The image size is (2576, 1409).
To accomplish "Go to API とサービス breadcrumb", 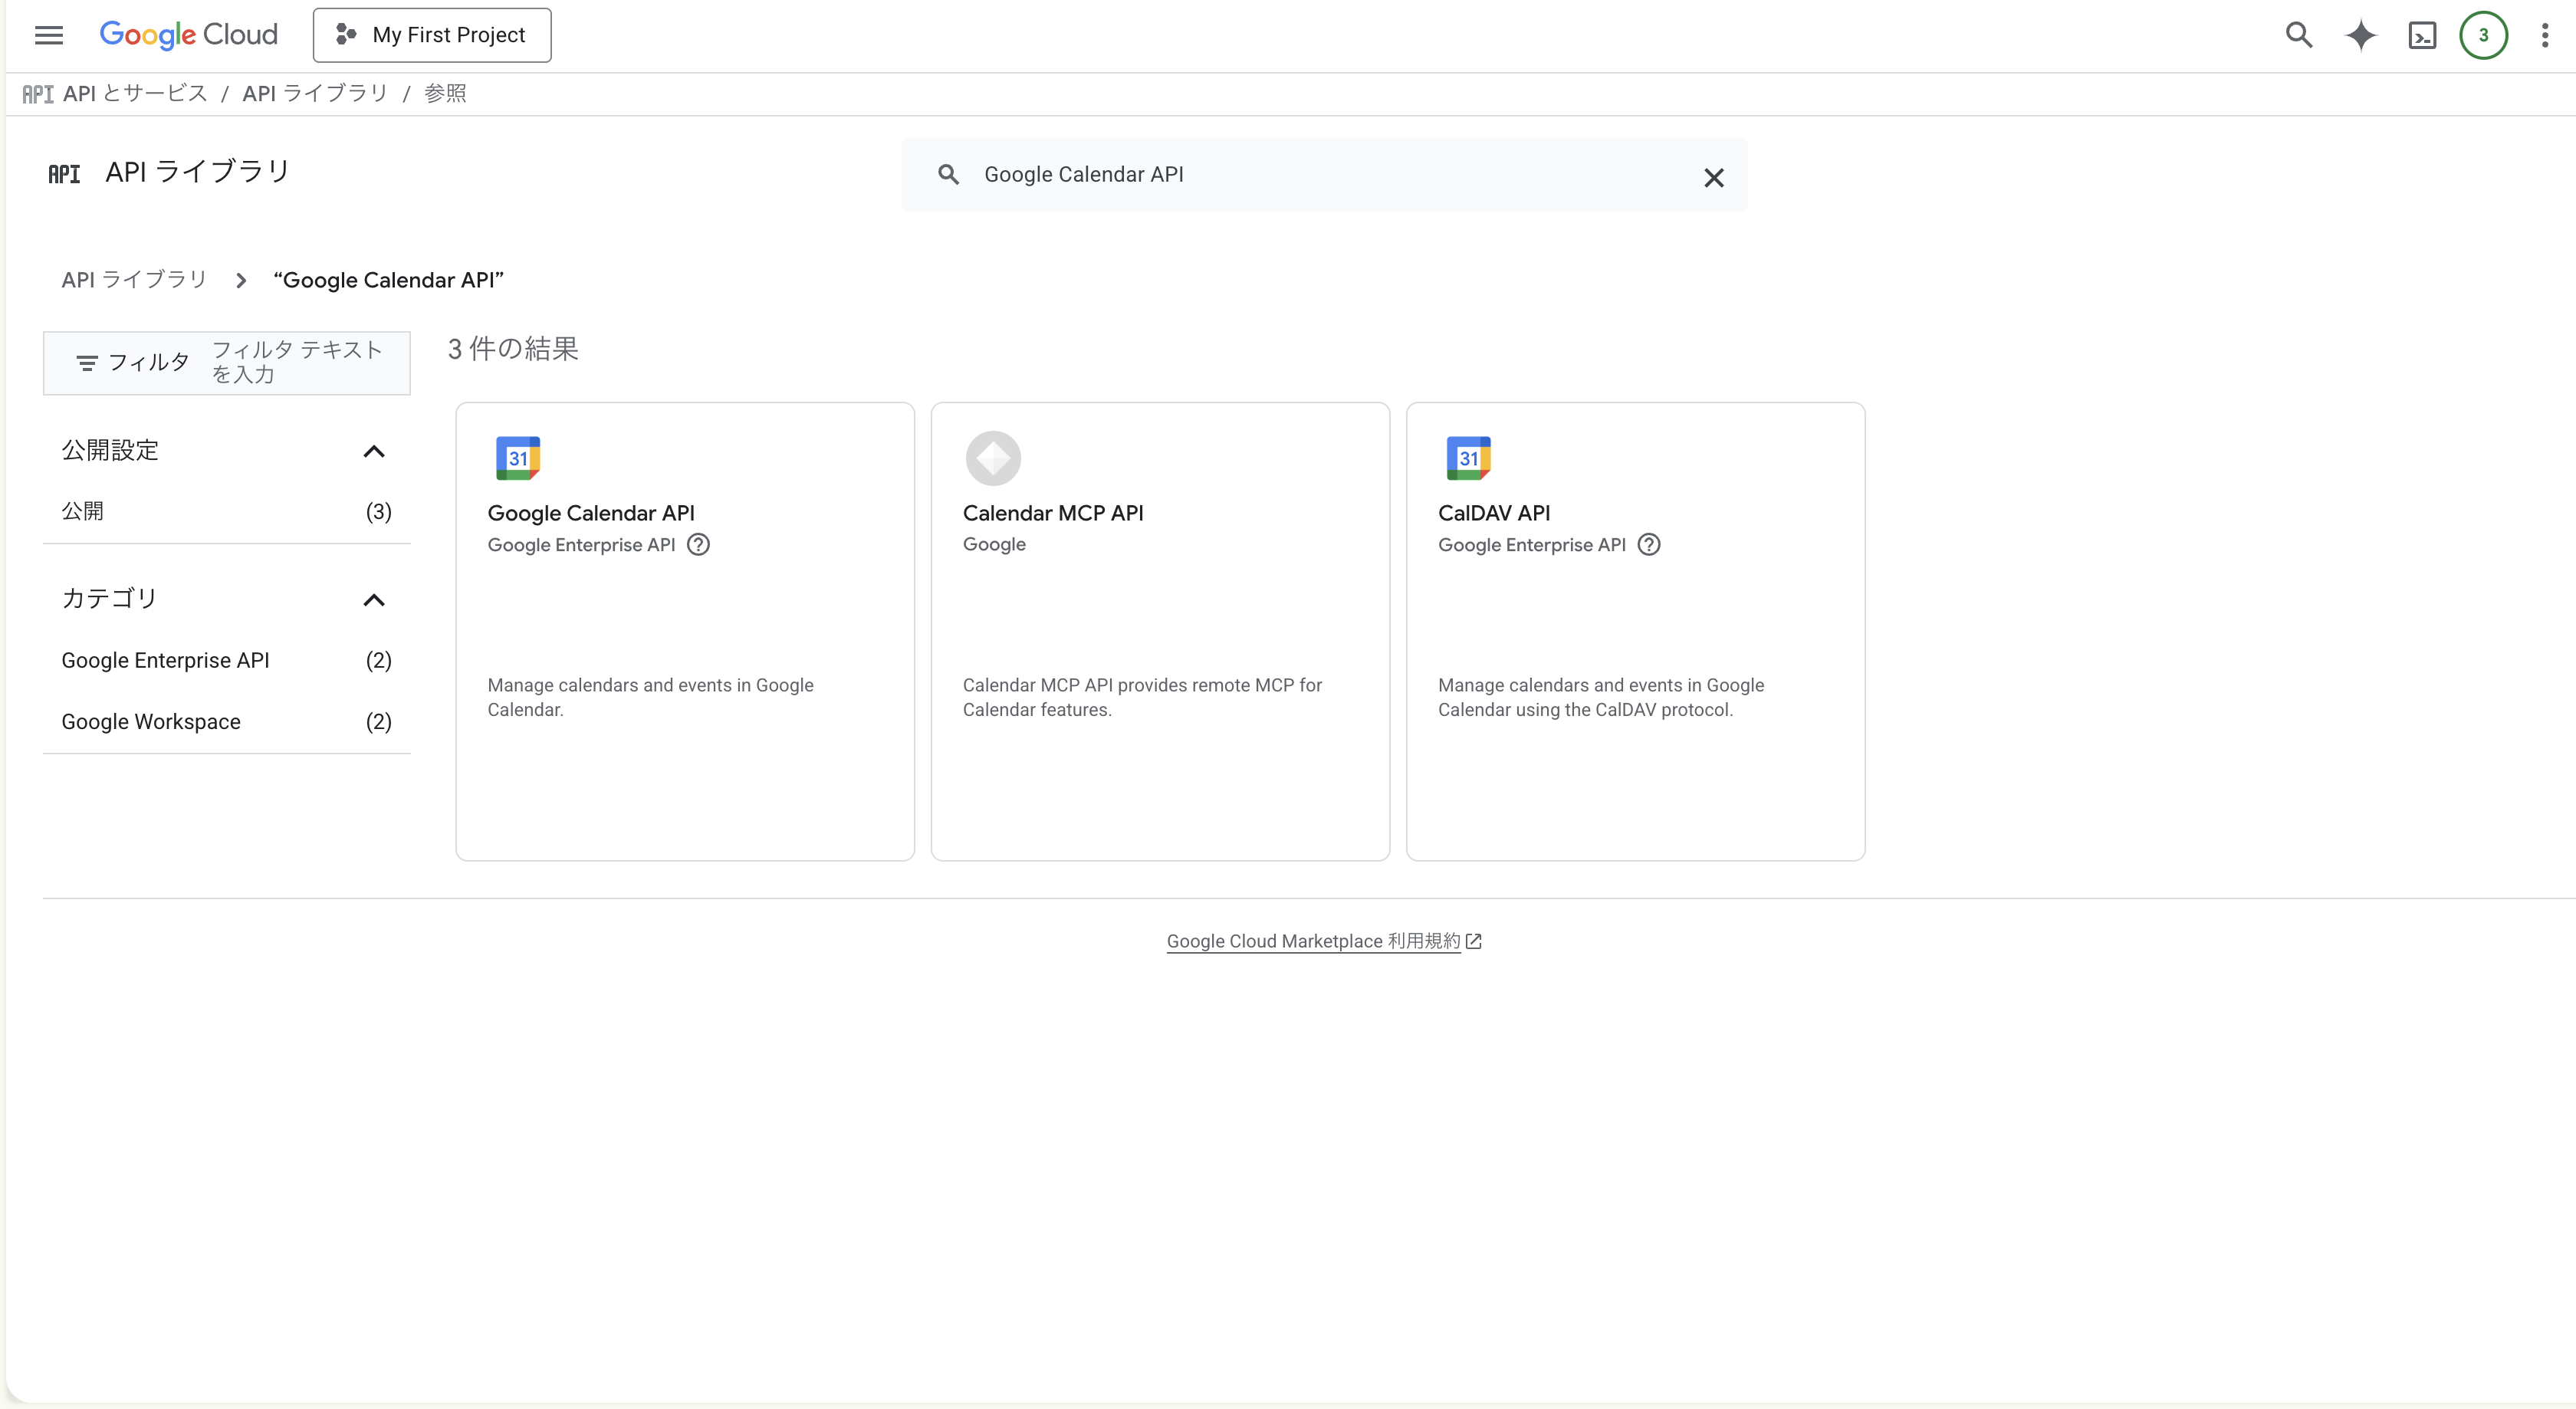I will coord(135,93).
